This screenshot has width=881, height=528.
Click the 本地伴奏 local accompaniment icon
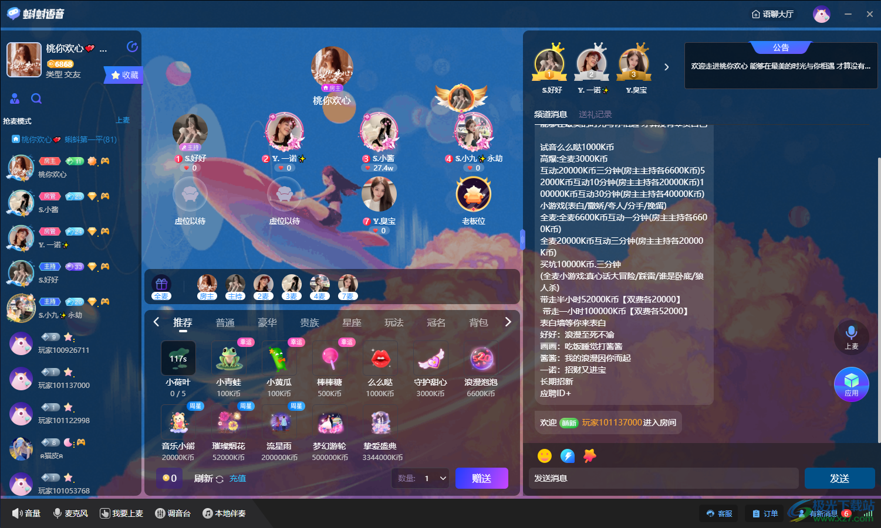pos(224,513)
